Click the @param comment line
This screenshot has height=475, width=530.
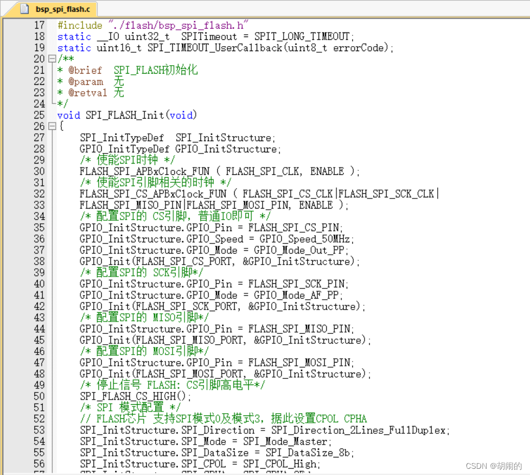coord(91,82)
